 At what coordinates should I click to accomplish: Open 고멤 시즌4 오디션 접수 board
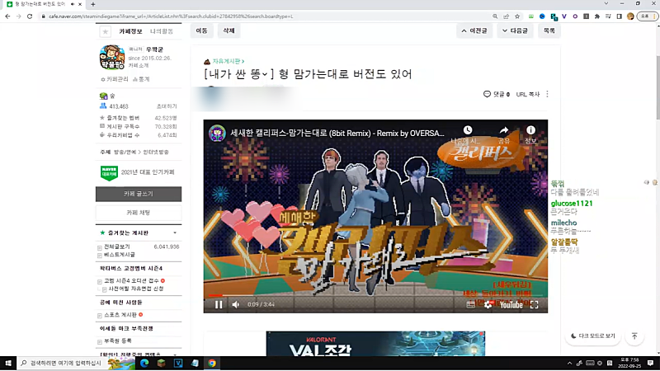(x=131, y=280)
